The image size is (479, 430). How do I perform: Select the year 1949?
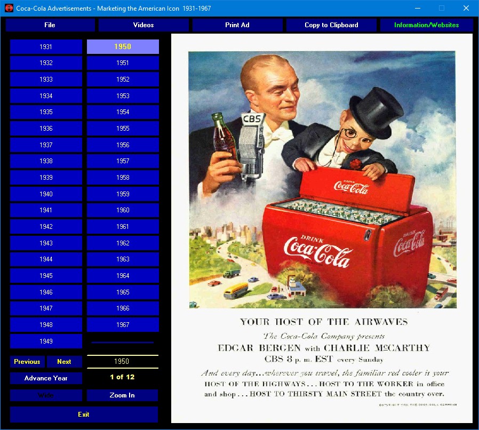pos(46,341)
